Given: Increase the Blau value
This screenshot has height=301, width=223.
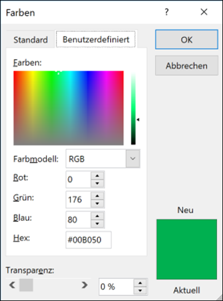Looking at the screenshot, I should click(97, 216).
